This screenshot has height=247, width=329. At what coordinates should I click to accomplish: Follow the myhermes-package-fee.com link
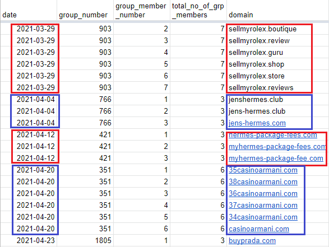276,159
